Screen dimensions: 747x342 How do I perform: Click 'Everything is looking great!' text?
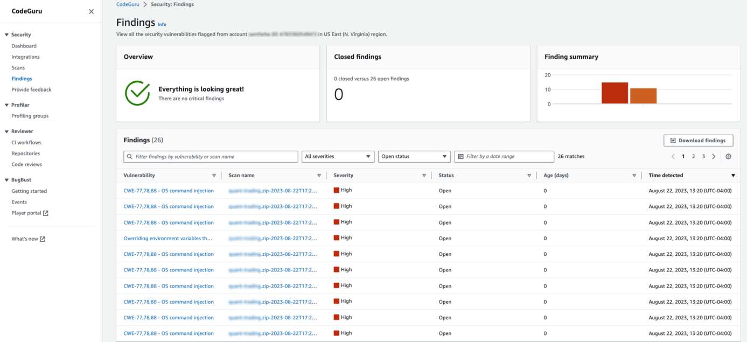click(x=201, y=89)
